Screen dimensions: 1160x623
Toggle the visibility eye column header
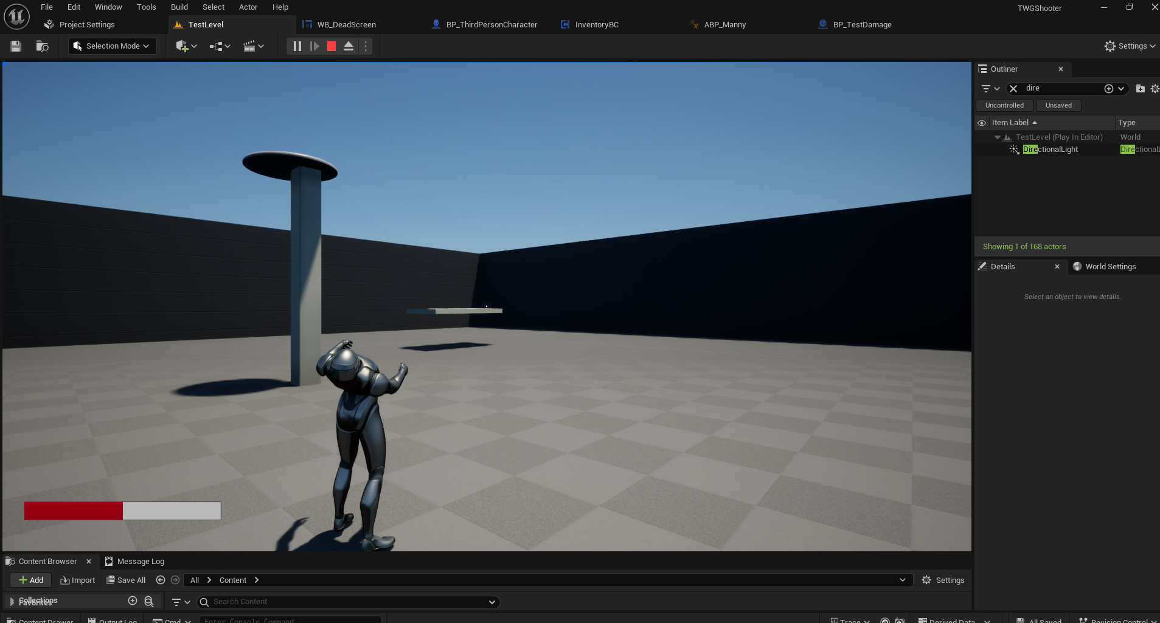(982, 123)
